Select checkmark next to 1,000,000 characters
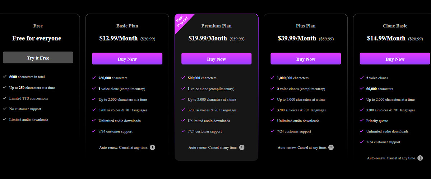Viewport: 431px width, 179px height. [x=272, y=78]
